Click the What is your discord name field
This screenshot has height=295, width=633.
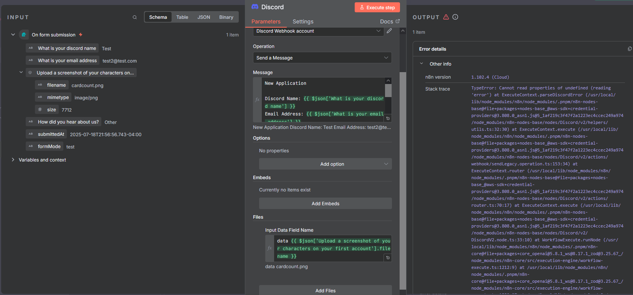point(62,48)
